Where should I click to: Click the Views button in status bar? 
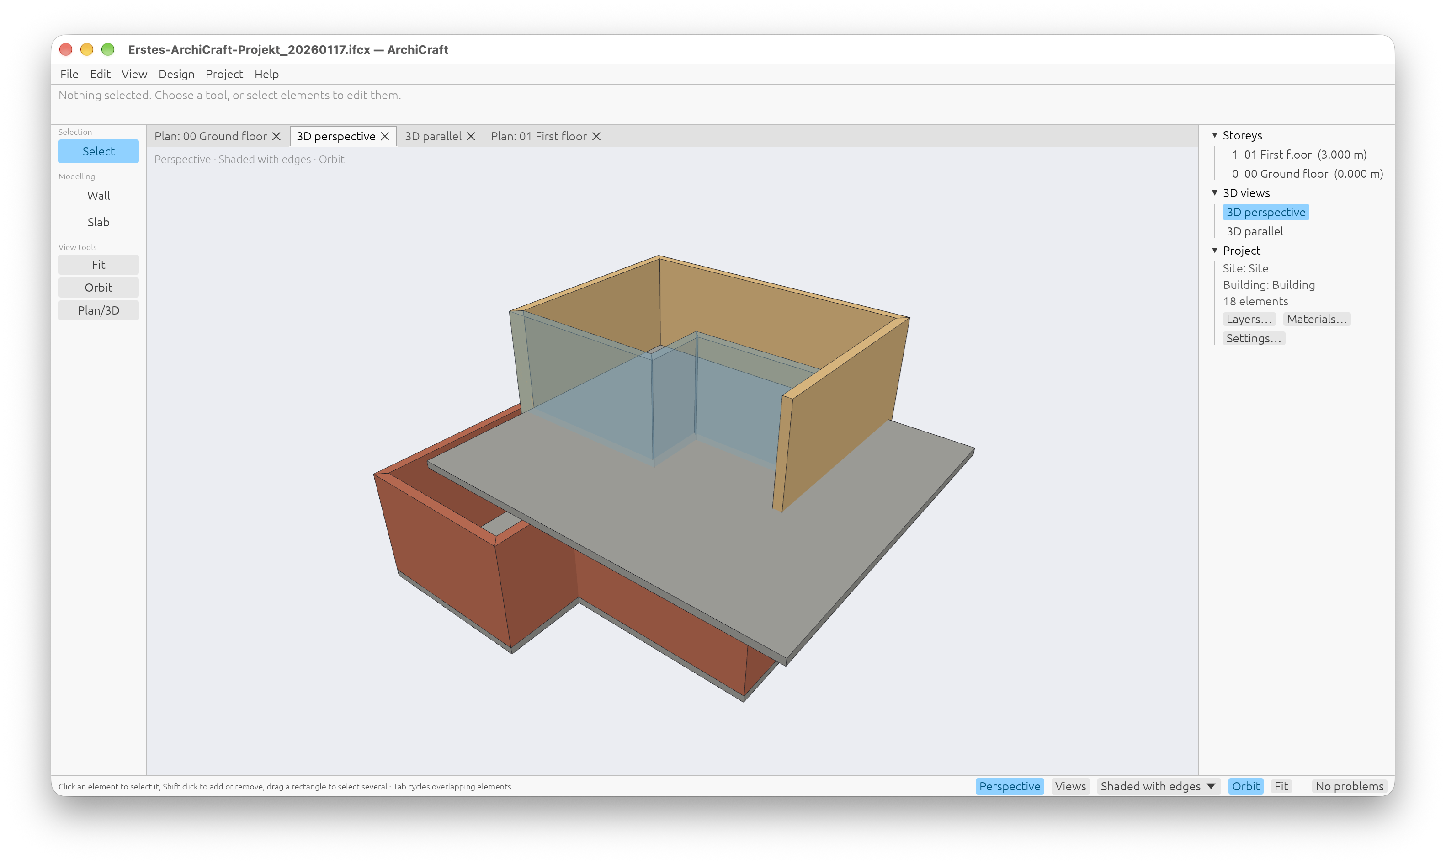(1070, 786)
